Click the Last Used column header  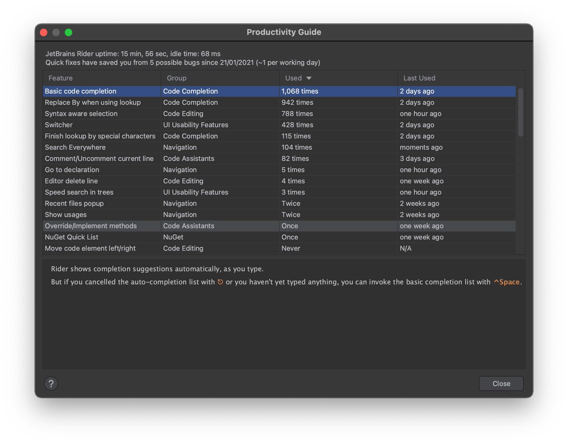tap(457, 78)
